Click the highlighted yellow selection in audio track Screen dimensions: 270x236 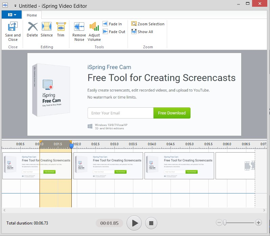55,193
